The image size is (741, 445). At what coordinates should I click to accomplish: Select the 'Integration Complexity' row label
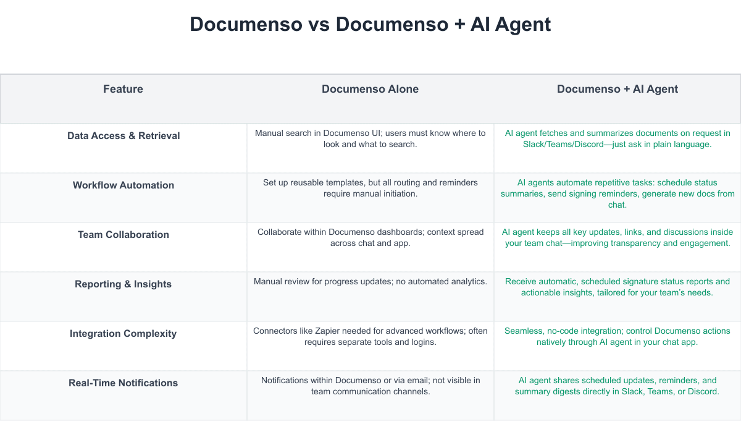124,333
